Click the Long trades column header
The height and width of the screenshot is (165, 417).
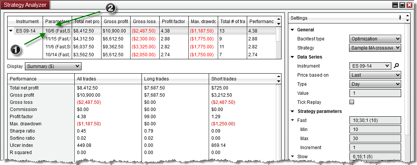pos(175,79)
